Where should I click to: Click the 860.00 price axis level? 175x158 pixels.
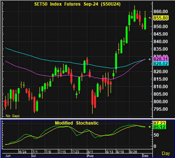[161, 12]
